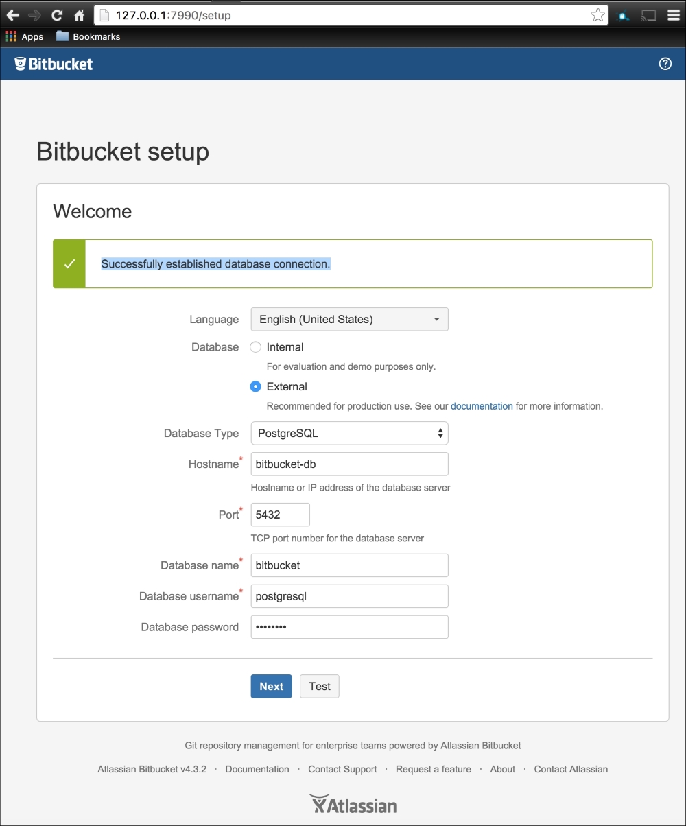The width and height of the screenshot is (686, 826).
Task: Open Apps in the bookmarks bar
Action: point(24,36)
